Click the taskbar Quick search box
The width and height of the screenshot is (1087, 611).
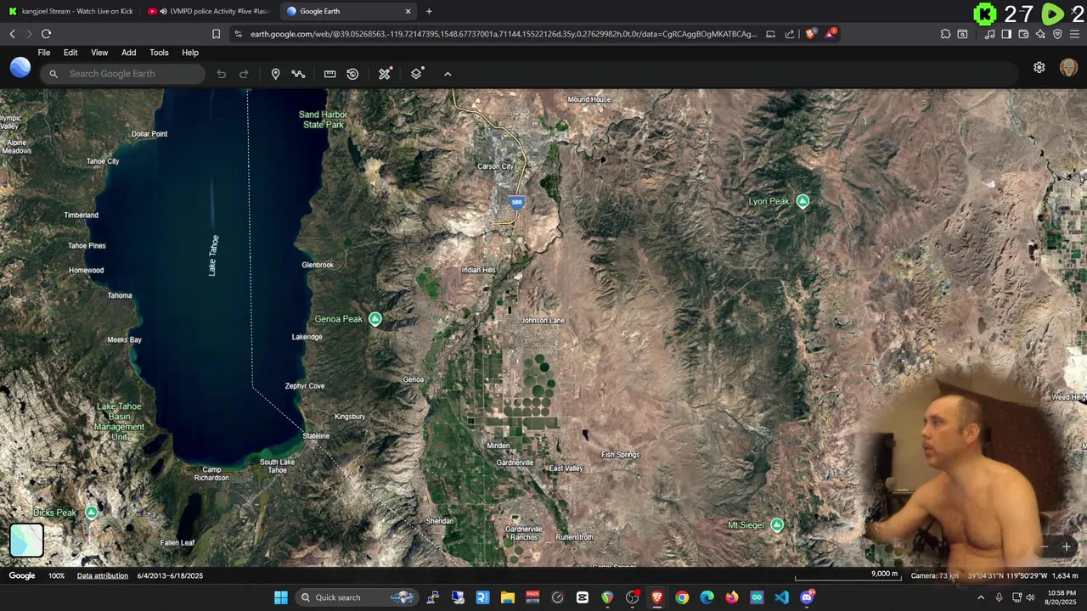(x=357, y=597)
